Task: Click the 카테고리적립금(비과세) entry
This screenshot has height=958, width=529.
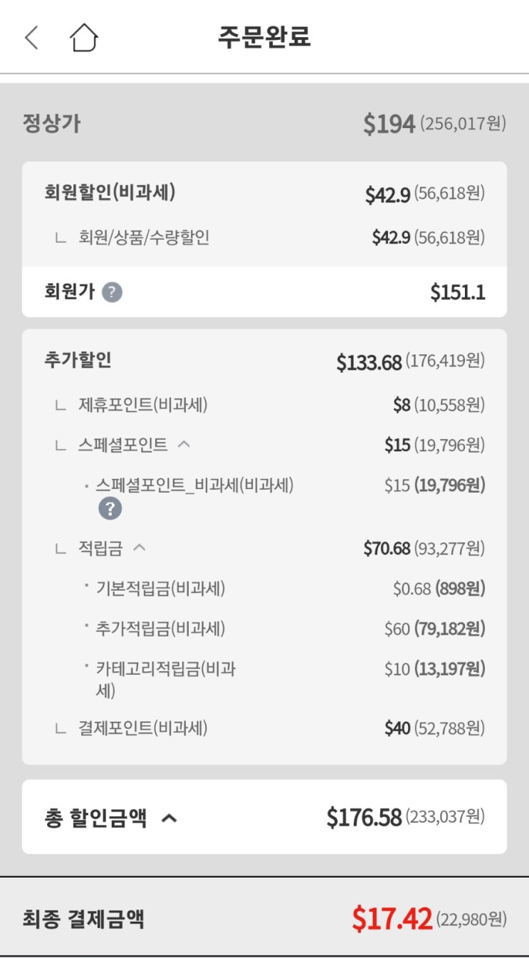Action: point(165,669)
